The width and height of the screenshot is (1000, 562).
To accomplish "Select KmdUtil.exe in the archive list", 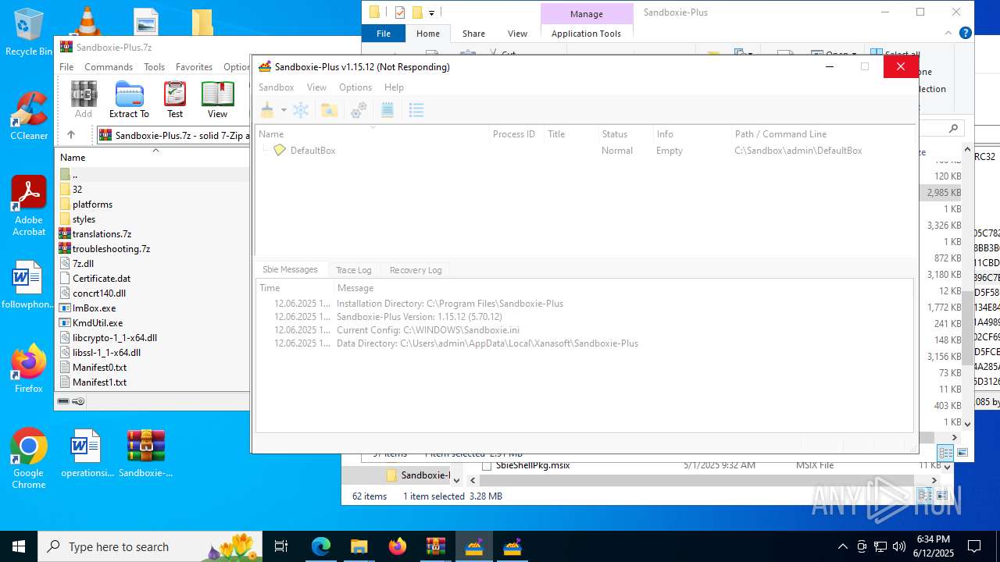I will tap(98, 323).
